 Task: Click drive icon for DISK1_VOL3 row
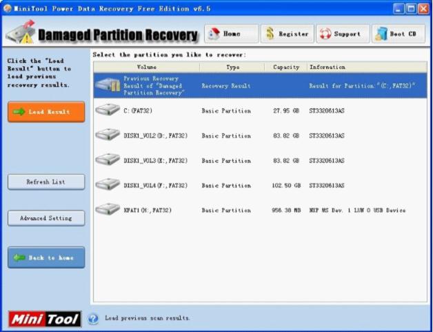click(x=108, y=159)
